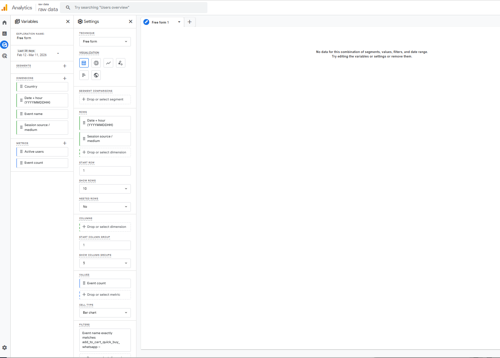The image size is (500, 358).
Task: Close the Variables panel
Action: pos(68,21)
